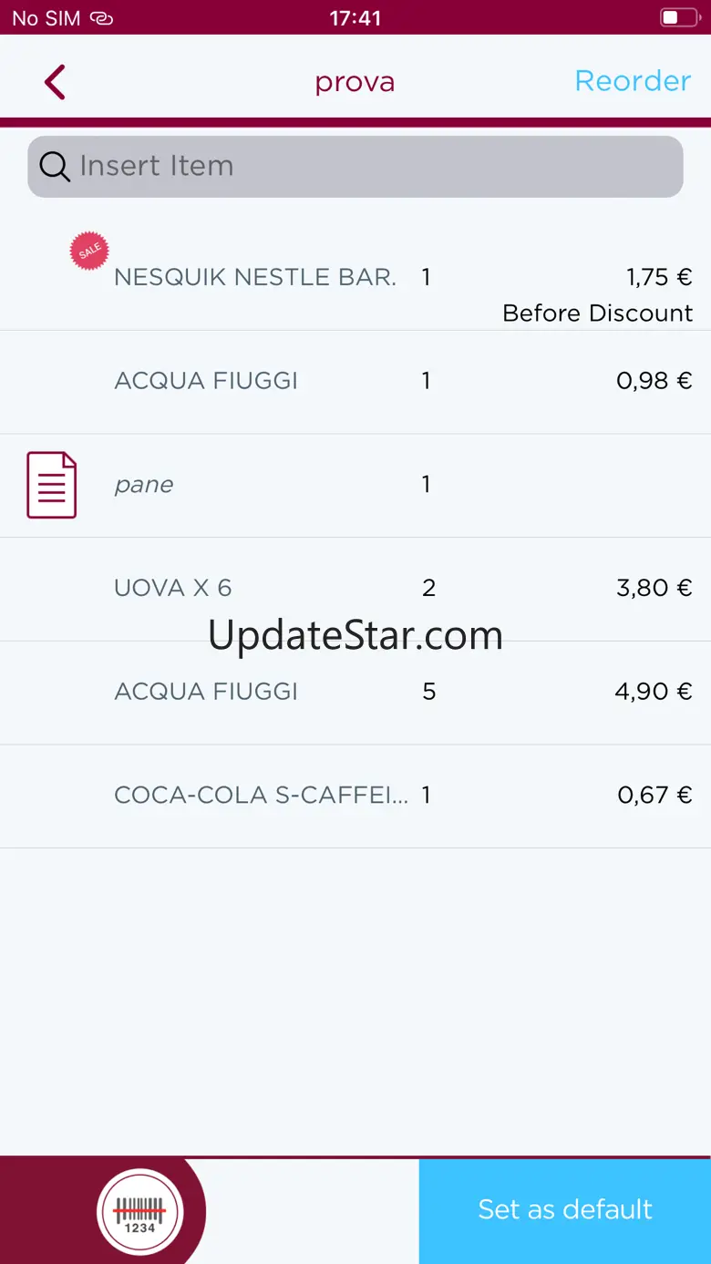Tap the 17:41 status bar clock
Screen dimensions: 711x1264
355,17
